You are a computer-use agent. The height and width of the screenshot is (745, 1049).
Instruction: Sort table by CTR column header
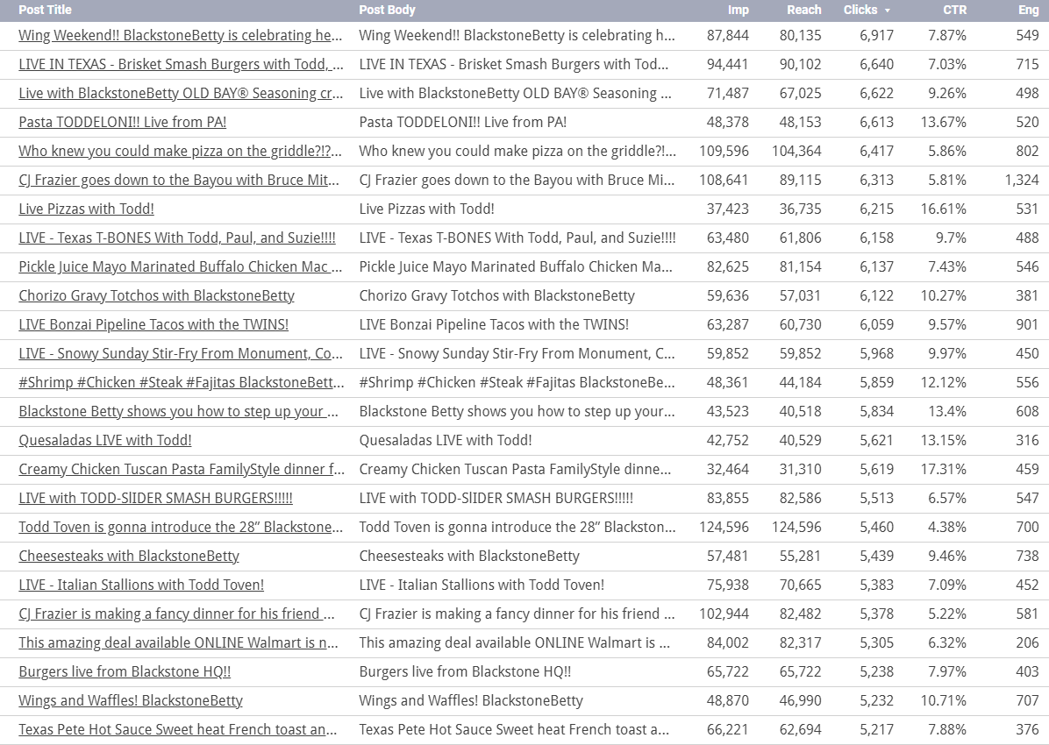tap(954, 10)
